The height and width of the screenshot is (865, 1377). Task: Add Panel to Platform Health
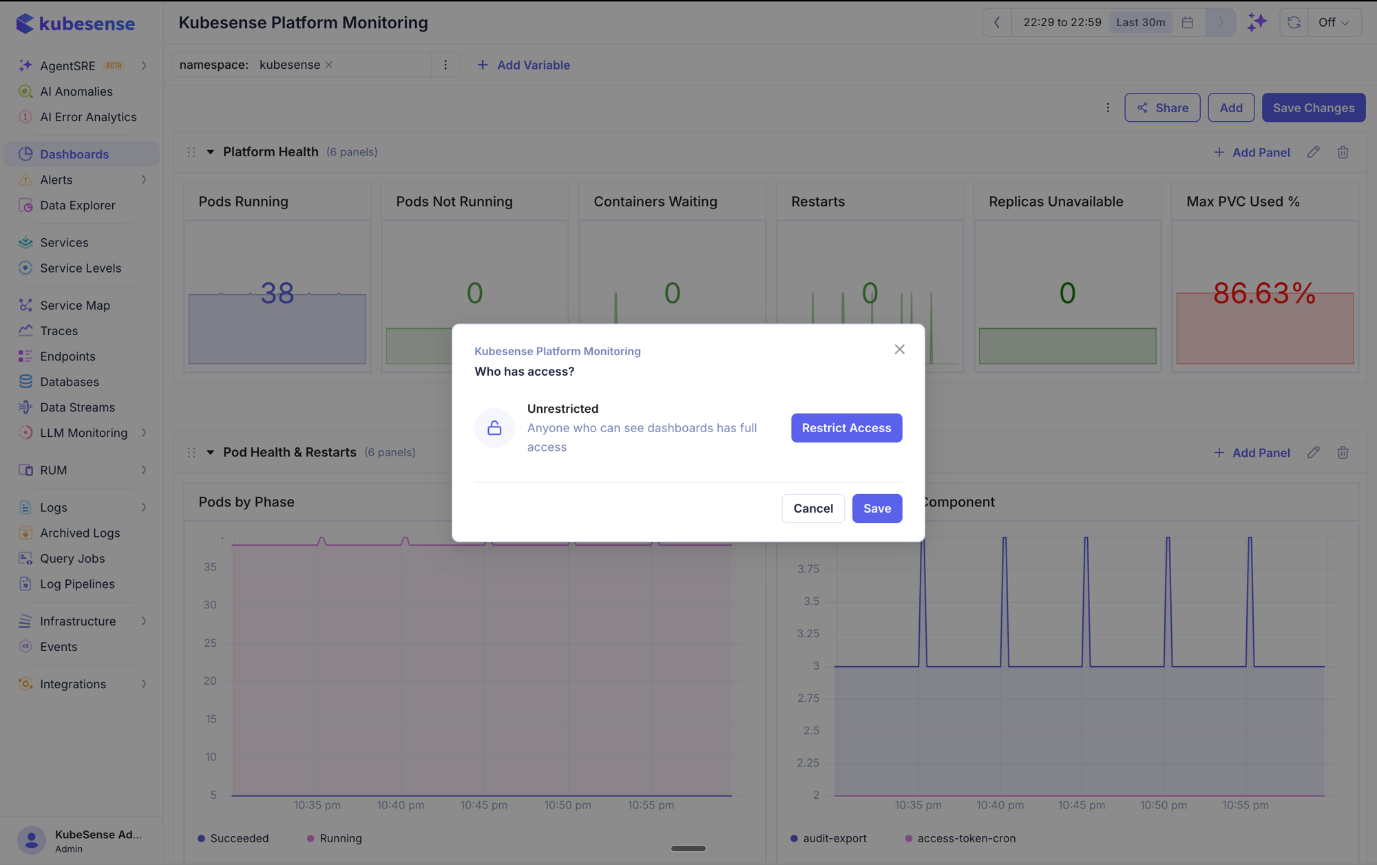1252,152
